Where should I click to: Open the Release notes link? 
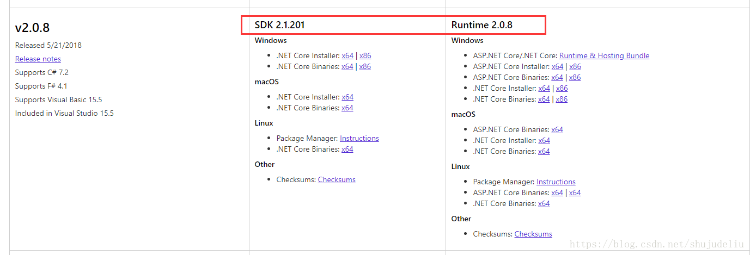(x=38, y=59)
